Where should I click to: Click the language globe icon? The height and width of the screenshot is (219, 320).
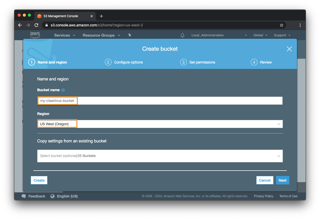tap(52, 196)
